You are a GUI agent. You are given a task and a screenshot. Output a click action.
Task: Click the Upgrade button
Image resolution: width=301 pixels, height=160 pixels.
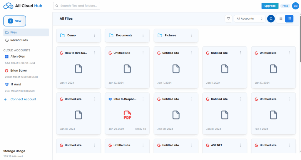pos(270,6)
